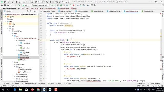This screenshot has width=164, height=92.
Task: Expand the drawable folder
Action: coord(14,65)
